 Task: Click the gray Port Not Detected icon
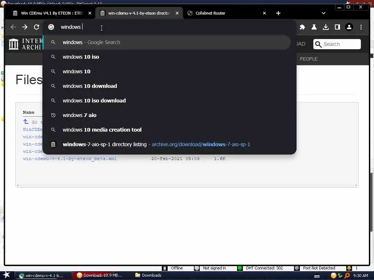tap(297, 268)
